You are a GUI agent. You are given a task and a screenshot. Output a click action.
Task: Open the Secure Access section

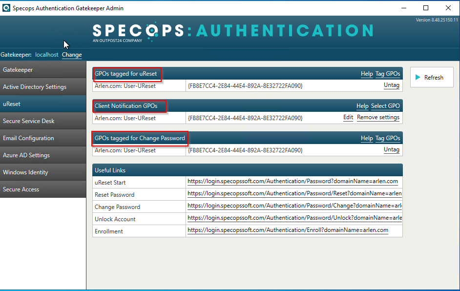(x=43, y=189)
